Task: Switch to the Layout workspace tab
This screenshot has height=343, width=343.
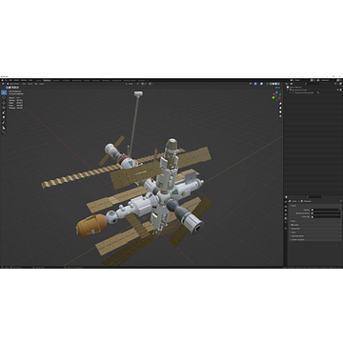Action: (x=38, y=80)
